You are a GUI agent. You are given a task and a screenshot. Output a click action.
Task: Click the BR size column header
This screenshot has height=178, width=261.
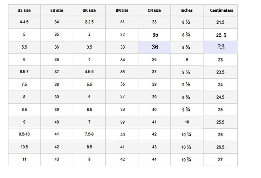point(122,10)
